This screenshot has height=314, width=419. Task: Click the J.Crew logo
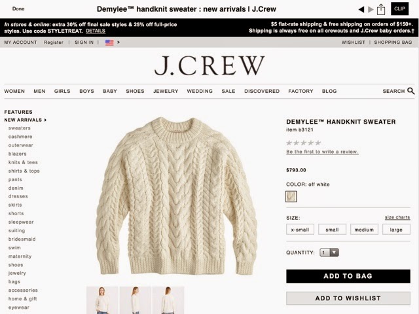209,65
